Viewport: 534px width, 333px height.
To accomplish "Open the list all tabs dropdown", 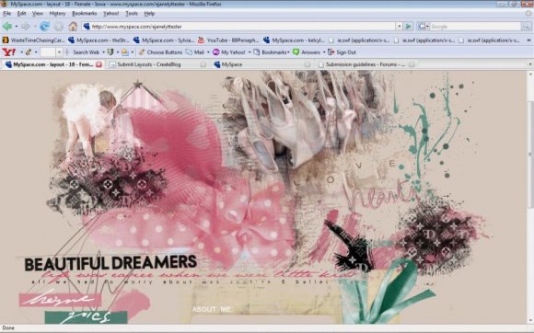I will (530, 64).
